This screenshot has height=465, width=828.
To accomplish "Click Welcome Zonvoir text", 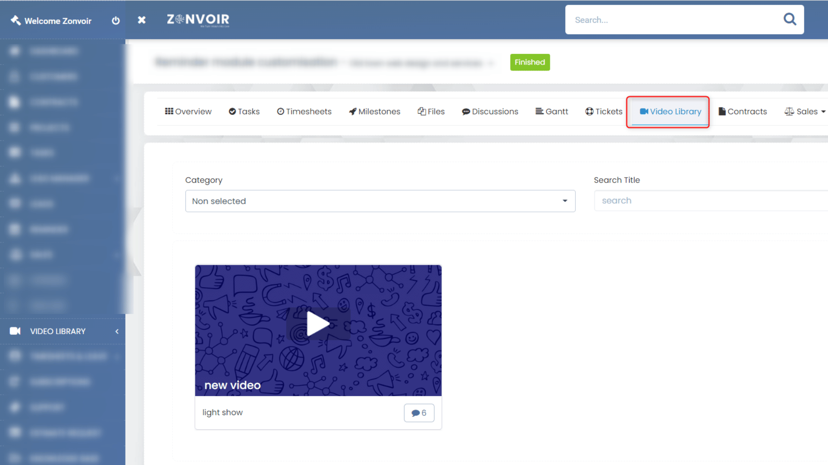I will (x=58, y=21).
